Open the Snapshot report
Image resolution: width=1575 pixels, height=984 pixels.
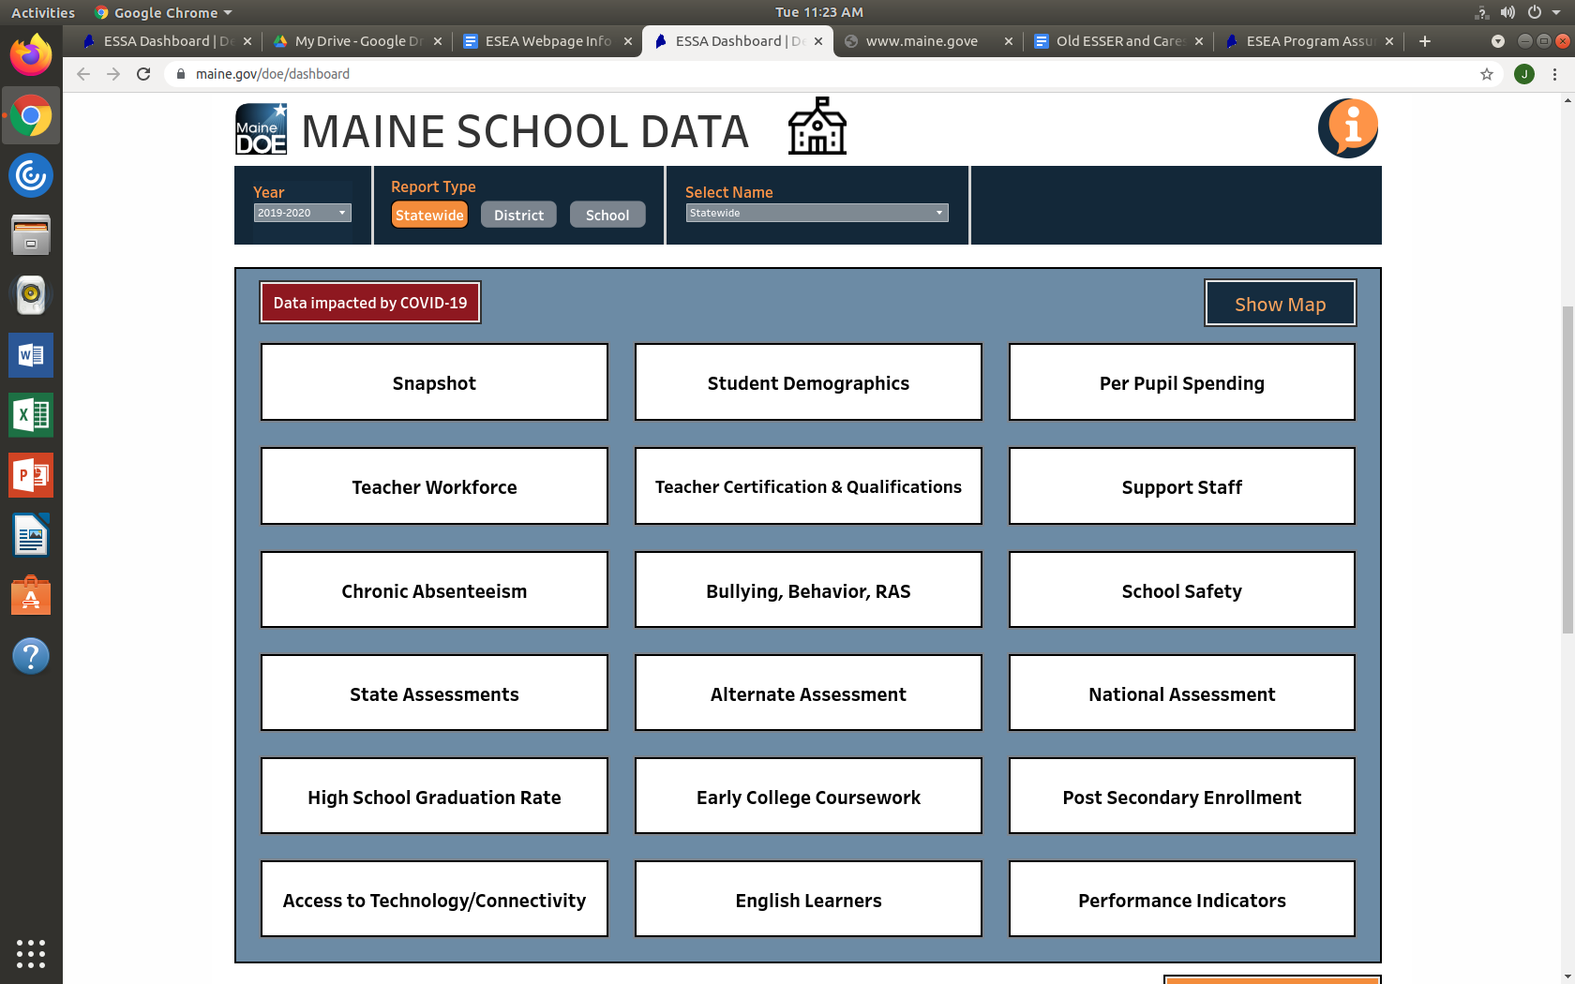(x=434, y=382)
